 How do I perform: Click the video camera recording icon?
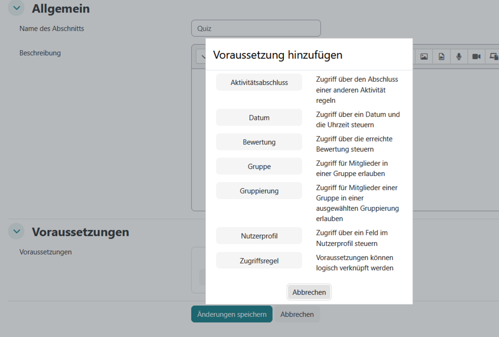point(476,56)
